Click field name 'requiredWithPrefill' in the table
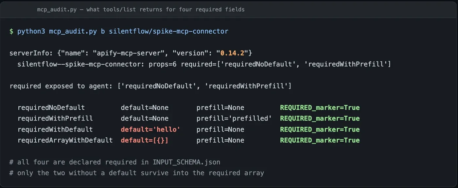The width and height of the screenshot is (458, 188). (x=55, y=118)
